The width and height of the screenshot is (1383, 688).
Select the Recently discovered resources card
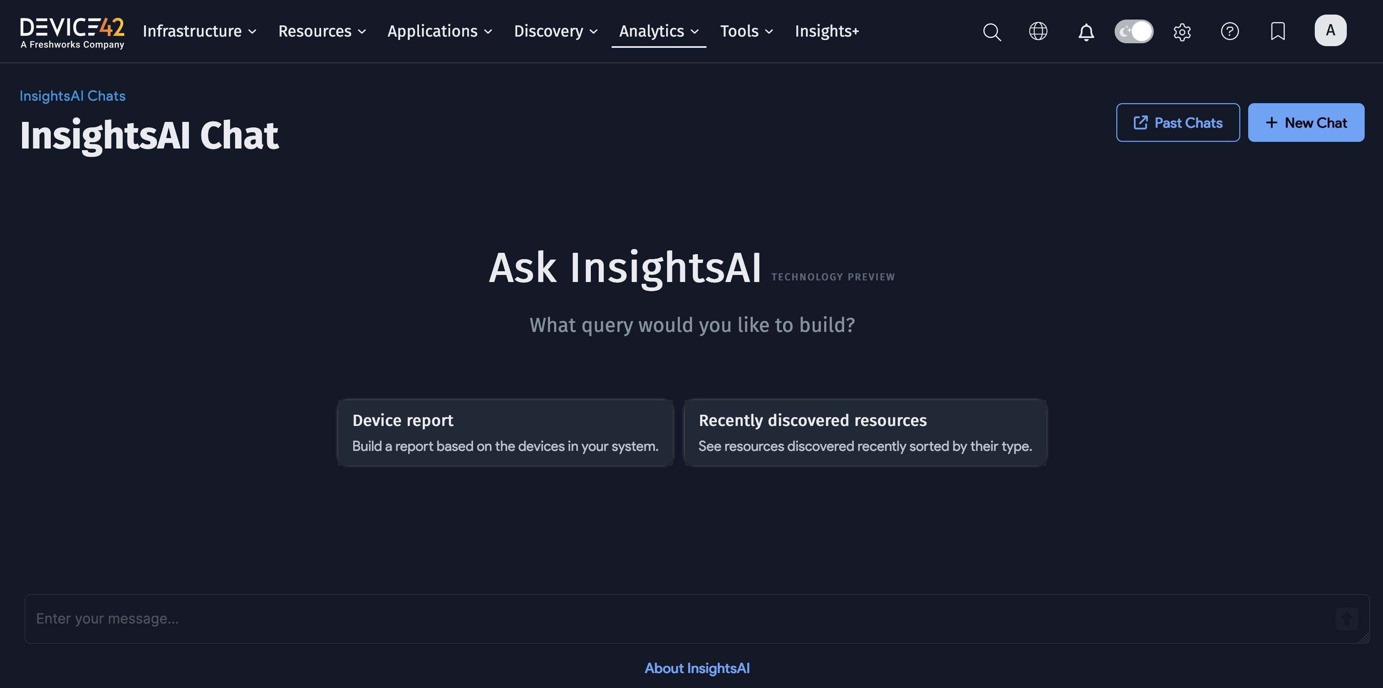(x=865, y=433)
